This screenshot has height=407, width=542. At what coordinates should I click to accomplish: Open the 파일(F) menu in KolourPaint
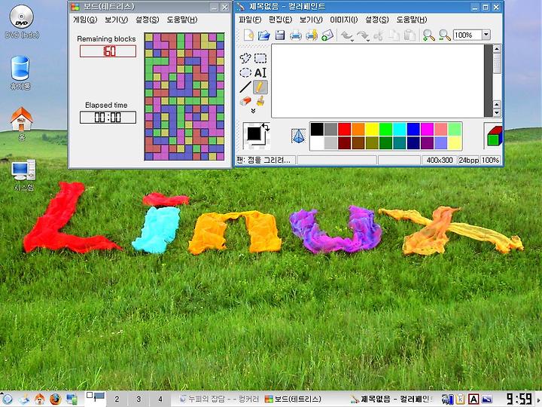(250, 20)
